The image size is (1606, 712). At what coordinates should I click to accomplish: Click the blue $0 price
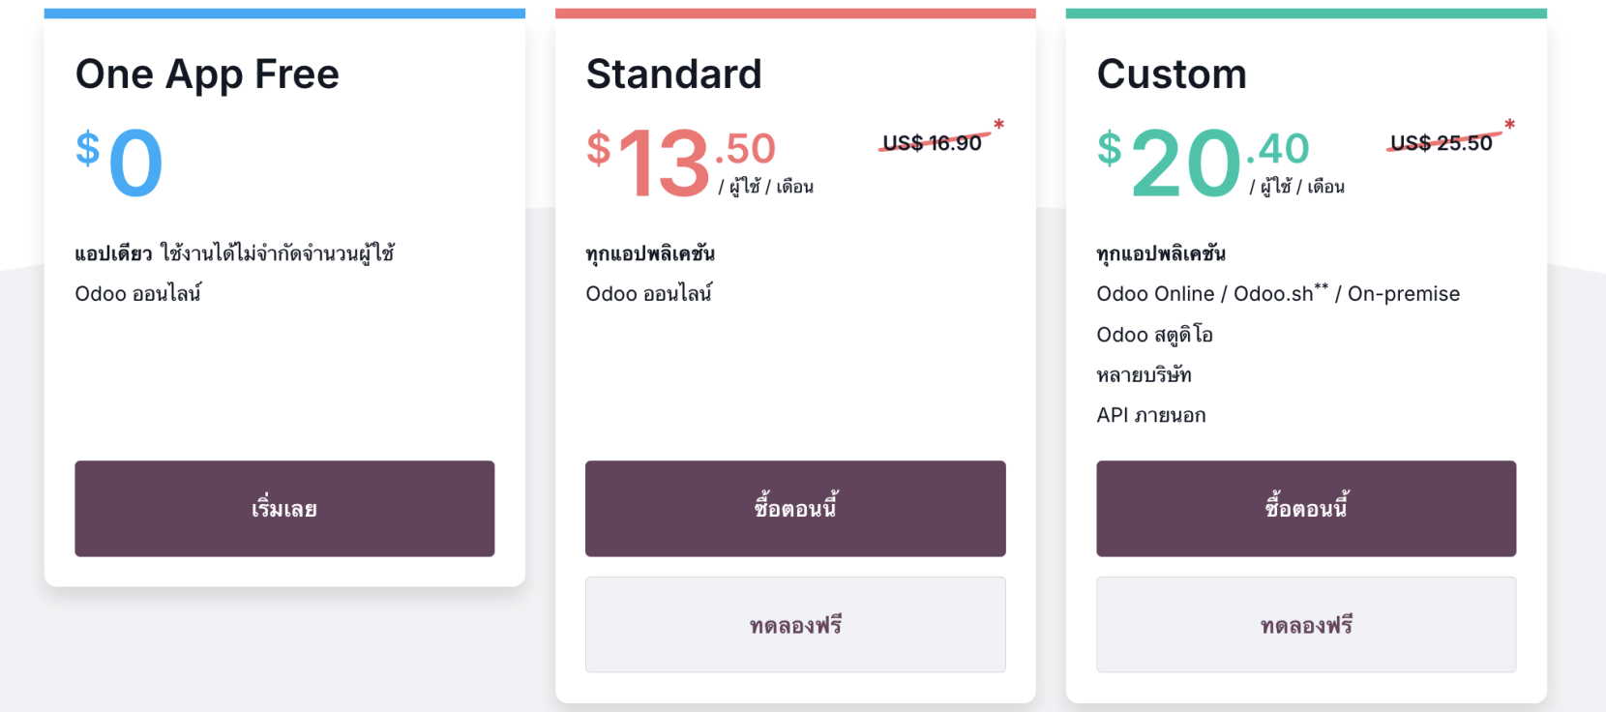point(121,162)
